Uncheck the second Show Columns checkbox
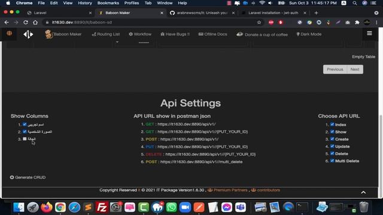The height and width of the screenshot is (215, 383). [25, 131]
